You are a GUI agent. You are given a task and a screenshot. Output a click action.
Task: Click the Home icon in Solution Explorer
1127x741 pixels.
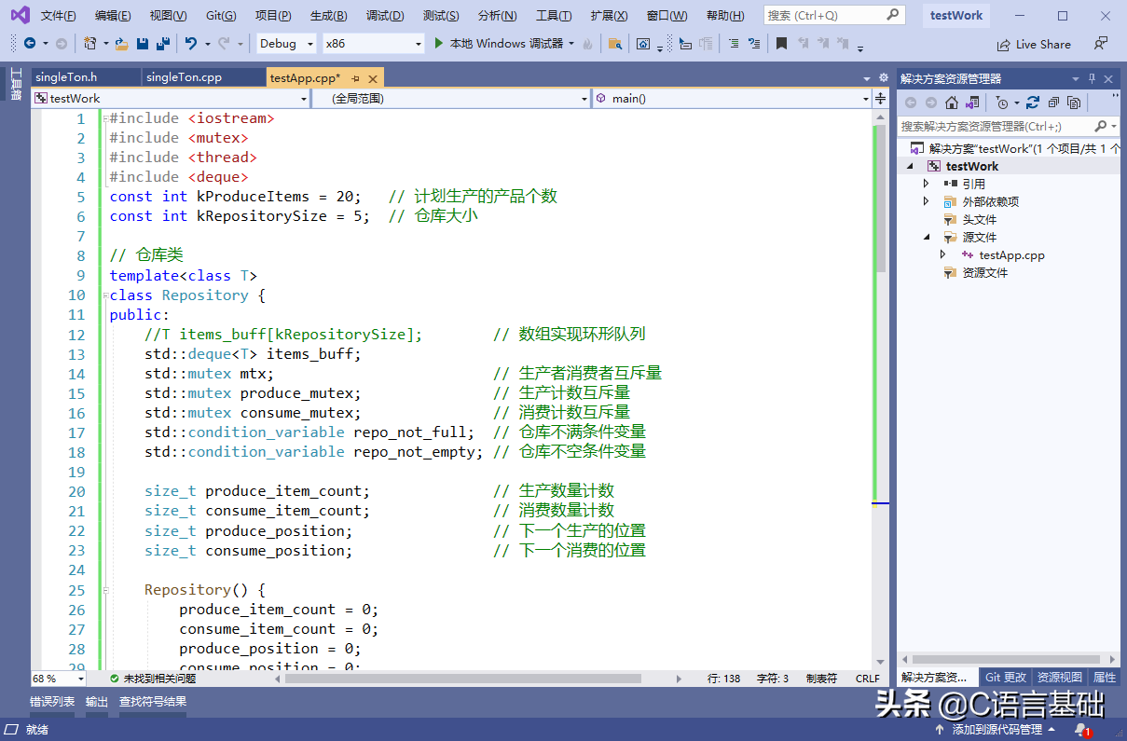pos(951,103)
